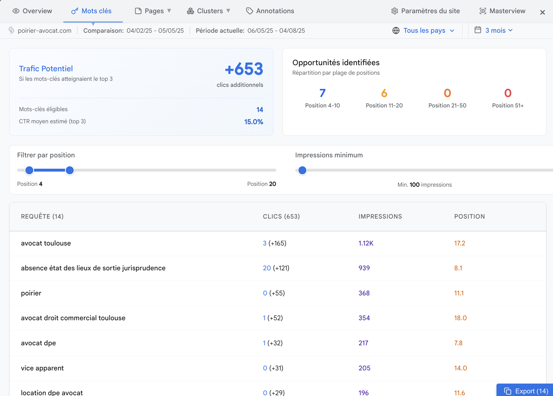Click the tag icon beside Annotations
This screenshot has height=396, width=553.
[249, 11]
